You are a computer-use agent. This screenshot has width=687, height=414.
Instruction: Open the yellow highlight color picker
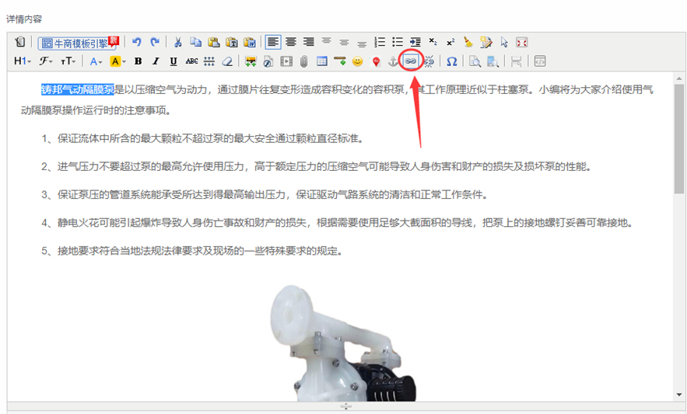tap(117, 61)
